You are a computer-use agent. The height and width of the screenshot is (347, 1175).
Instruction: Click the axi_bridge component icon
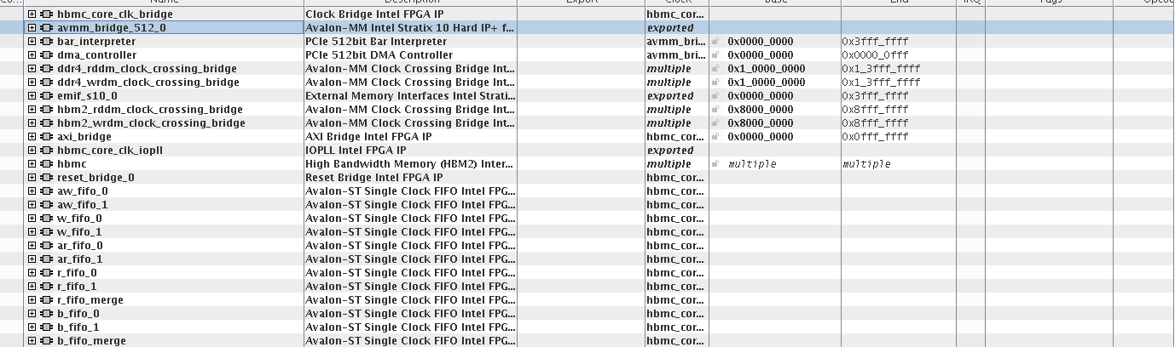coord(46,137)
